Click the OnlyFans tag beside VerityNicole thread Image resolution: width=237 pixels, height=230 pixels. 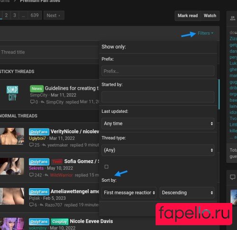pyautogui.click(x=39, y=132)
